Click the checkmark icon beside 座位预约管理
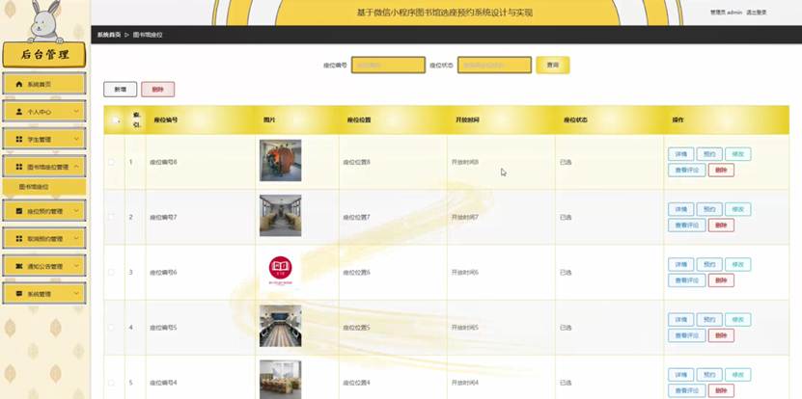Image resolution: width=802 pixels, height=399 pixels. 19,210
